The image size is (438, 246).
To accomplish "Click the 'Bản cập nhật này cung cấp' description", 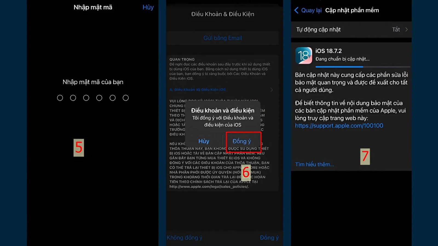I will click(x=351, y=82).
